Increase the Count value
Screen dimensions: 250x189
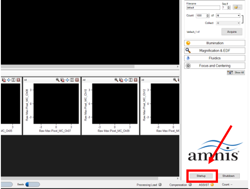pos(208,15)
